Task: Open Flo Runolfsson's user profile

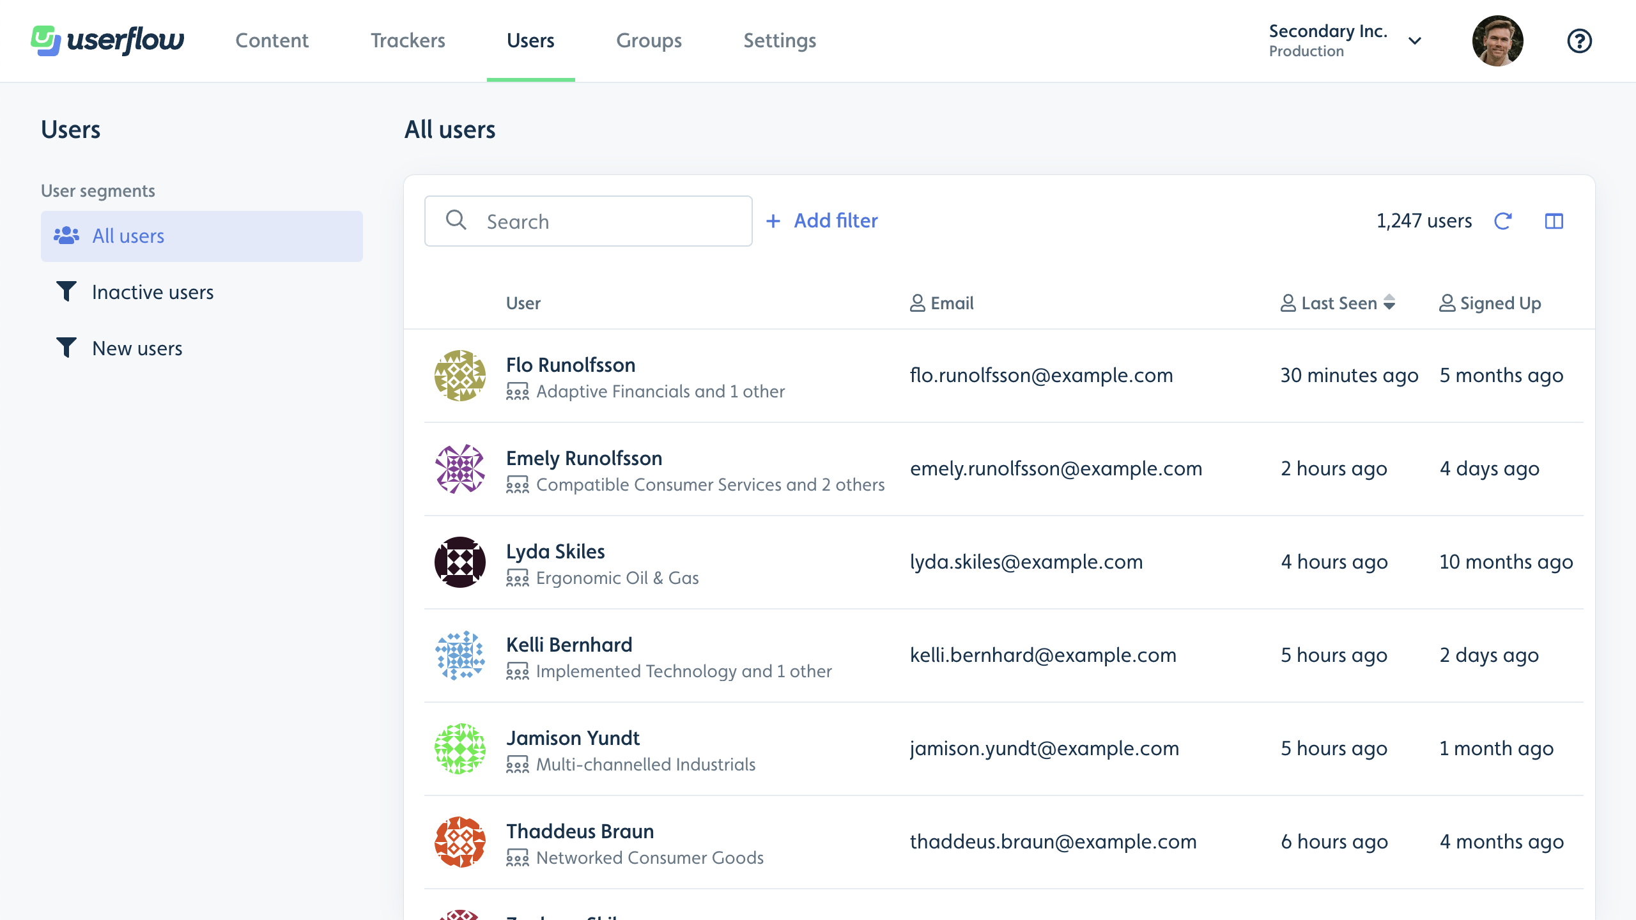Action: (571, 365)
